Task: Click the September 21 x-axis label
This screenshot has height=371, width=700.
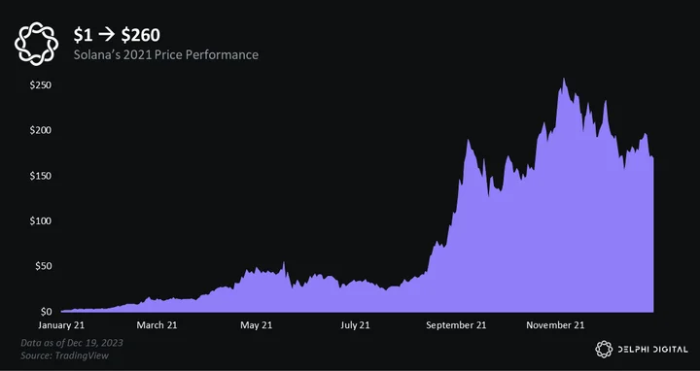Action: pyautogui.click(x=456, y=325)
